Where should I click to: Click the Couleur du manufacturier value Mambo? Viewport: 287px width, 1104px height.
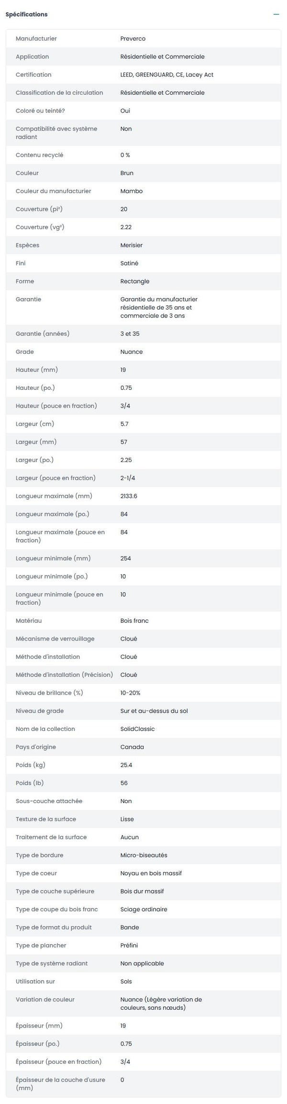[131, 191]
